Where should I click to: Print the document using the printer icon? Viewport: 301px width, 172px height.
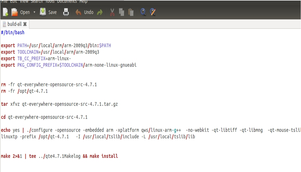click(x=66, y=12)
